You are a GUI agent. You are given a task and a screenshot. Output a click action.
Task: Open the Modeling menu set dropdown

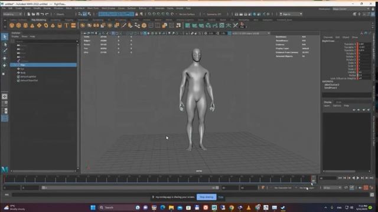click(12, 14)
